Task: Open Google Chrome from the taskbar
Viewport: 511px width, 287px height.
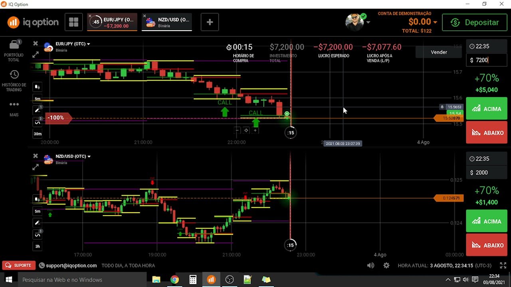Action: pyautogui.click(x=174, y=280)
